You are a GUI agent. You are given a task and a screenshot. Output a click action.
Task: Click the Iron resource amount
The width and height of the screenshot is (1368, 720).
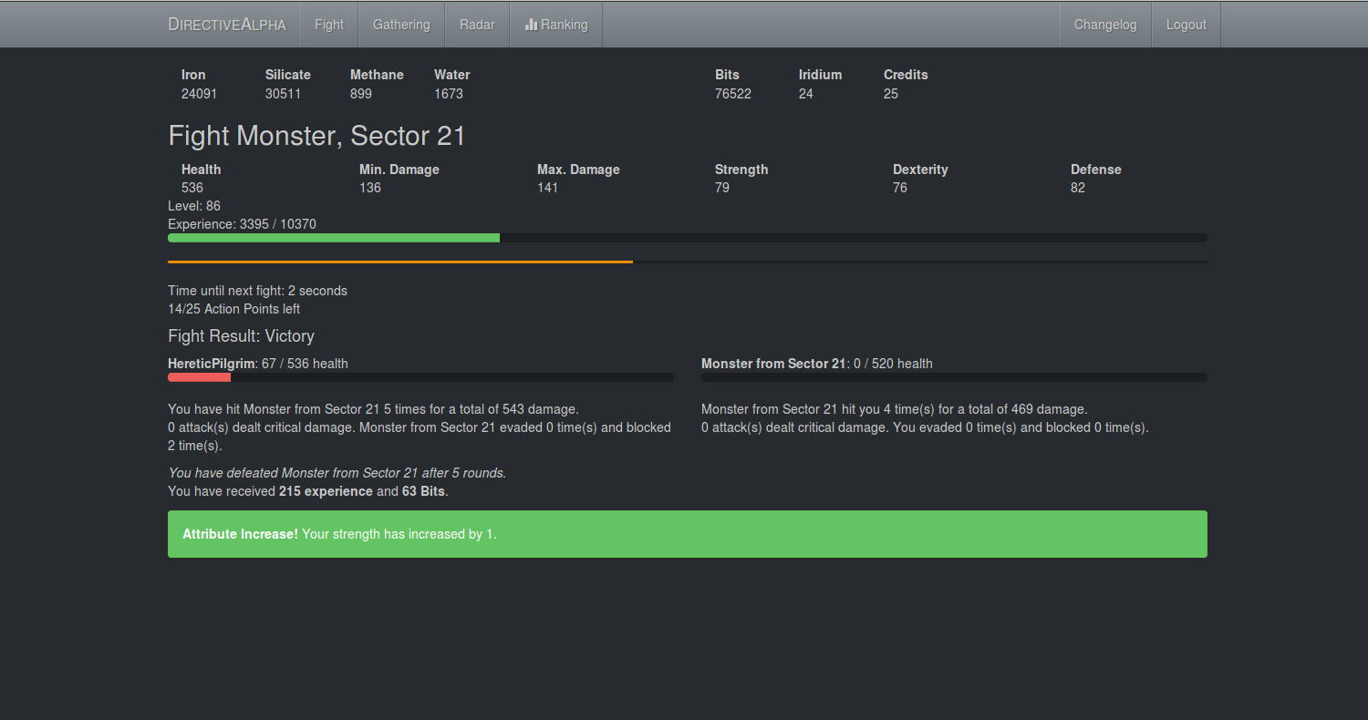(199, 94)
